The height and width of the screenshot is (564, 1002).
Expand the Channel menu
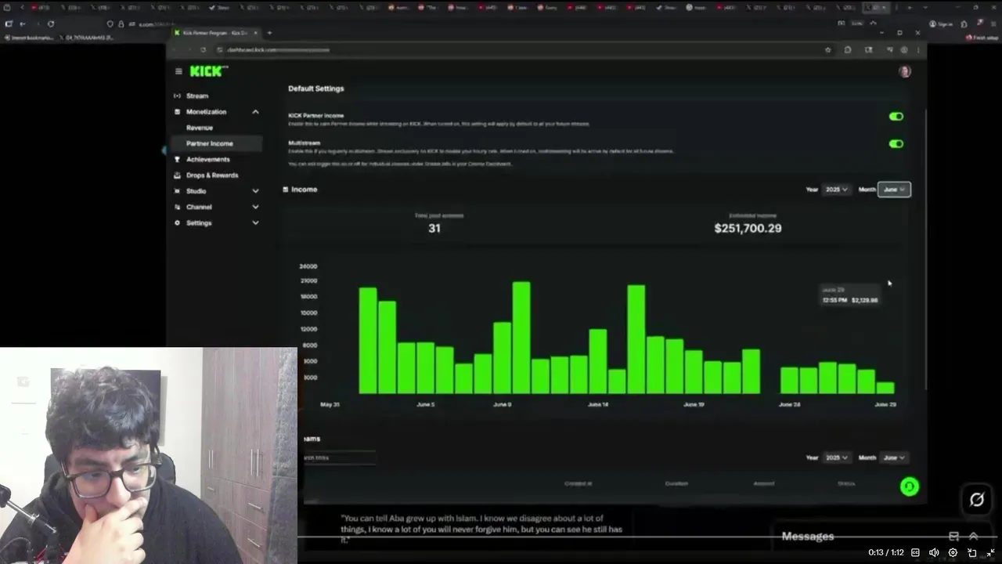pos(255,207)
